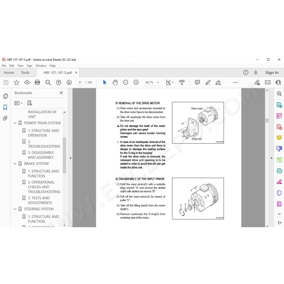Open more tools ellipsis menu

235,83
